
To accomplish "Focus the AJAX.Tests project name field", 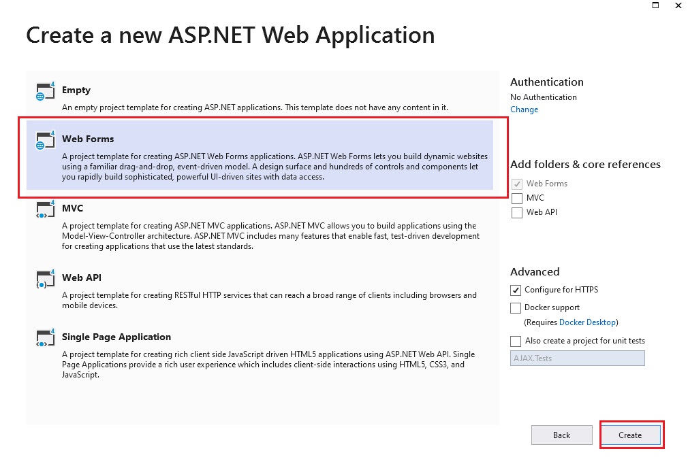I will [578, 358].
